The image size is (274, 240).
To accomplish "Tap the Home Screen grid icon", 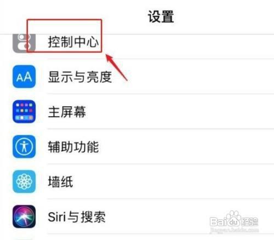I will [x=24, y=111].
